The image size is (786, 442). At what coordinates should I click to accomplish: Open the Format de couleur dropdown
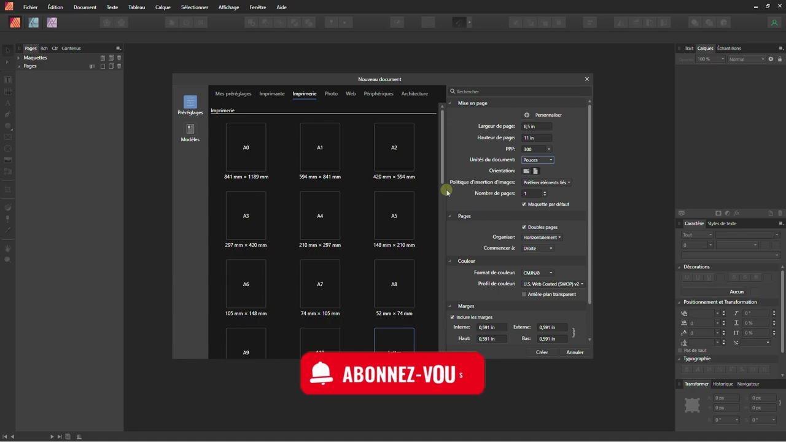tap(538, 273)
